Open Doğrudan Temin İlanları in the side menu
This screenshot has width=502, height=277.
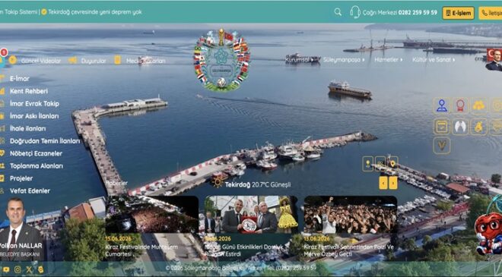[x=45, y=141]
